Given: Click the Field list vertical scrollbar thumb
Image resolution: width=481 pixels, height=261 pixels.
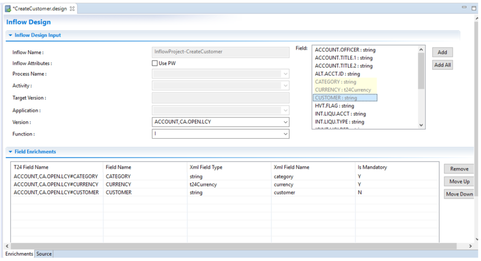Looking at the screenshot, I should pos(421,71).
